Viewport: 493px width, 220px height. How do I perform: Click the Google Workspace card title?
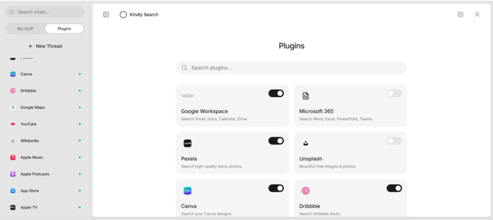[x=204, y=111]
